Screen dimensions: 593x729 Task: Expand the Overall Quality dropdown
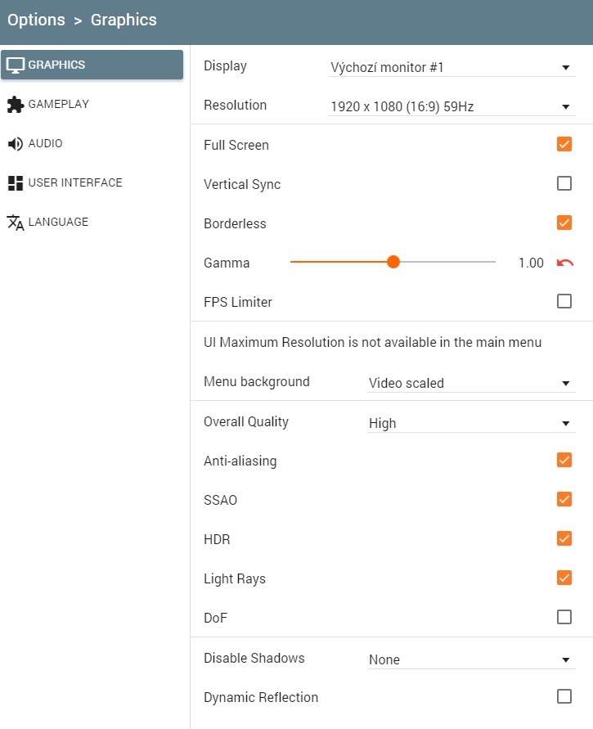pos(470,423)
